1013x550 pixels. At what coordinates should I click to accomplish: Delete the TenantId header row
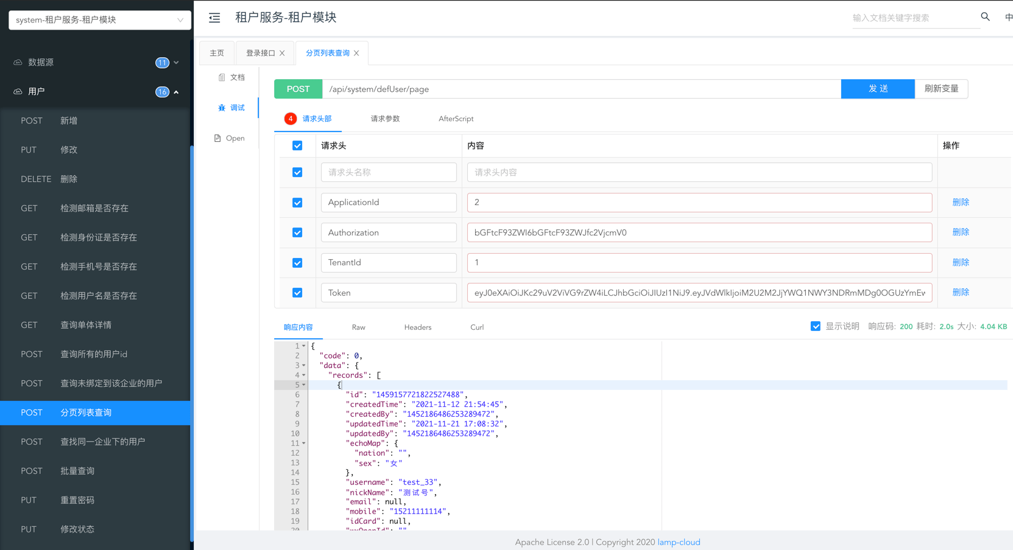coord(960,262)
